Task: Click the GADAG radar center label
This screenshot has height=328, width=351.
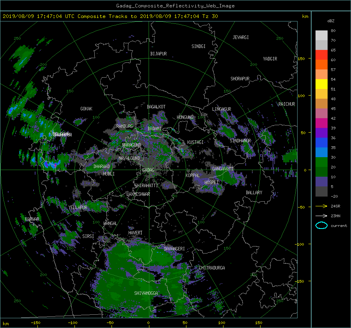Action: pos(148,170)
